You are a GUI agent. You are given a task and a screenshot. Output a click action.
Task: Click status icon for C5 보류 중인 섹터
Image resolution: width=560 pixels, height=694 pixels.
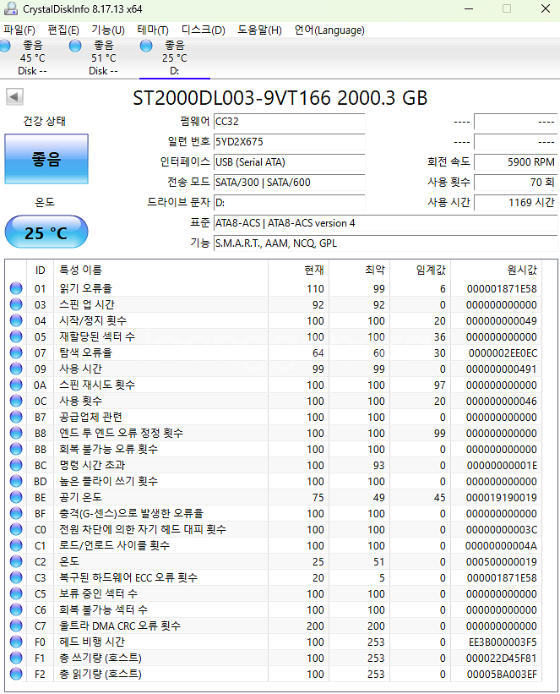[16, 593]
